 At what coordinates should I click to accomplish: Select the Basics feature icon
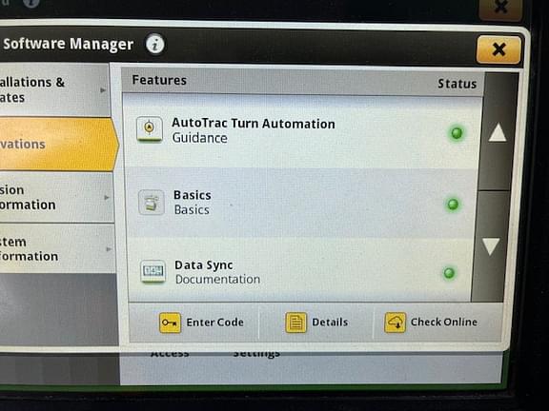point(152,203)
